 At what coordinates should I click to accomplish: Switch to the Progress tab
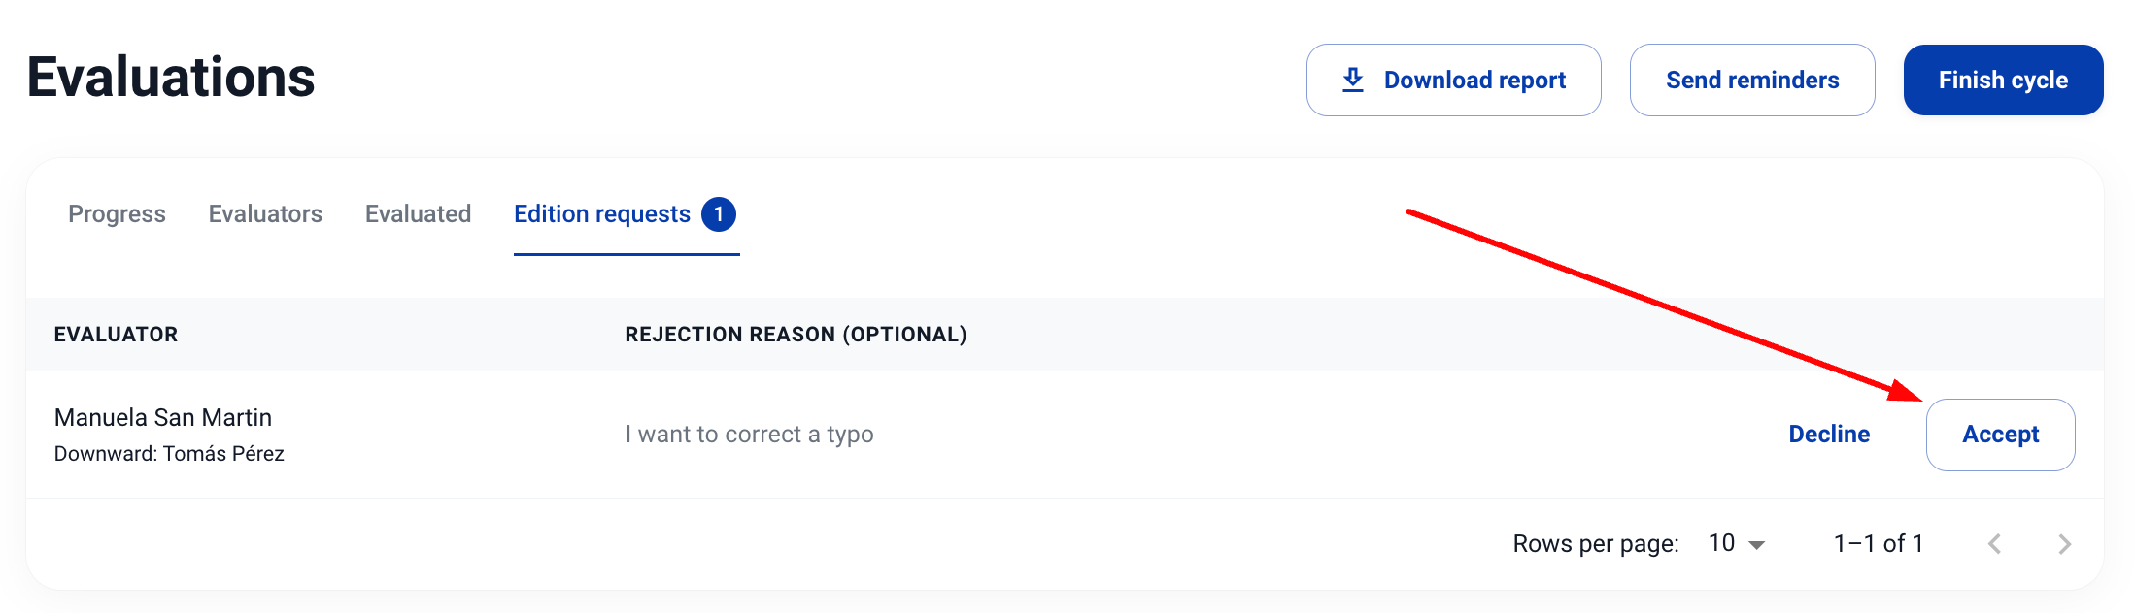coord(117,214)
